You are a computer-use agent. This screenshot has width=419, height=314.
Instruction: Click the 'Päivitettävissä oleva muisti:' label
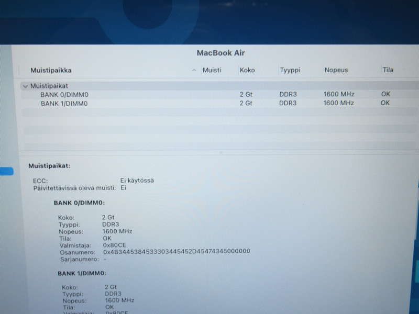point(74,188)
